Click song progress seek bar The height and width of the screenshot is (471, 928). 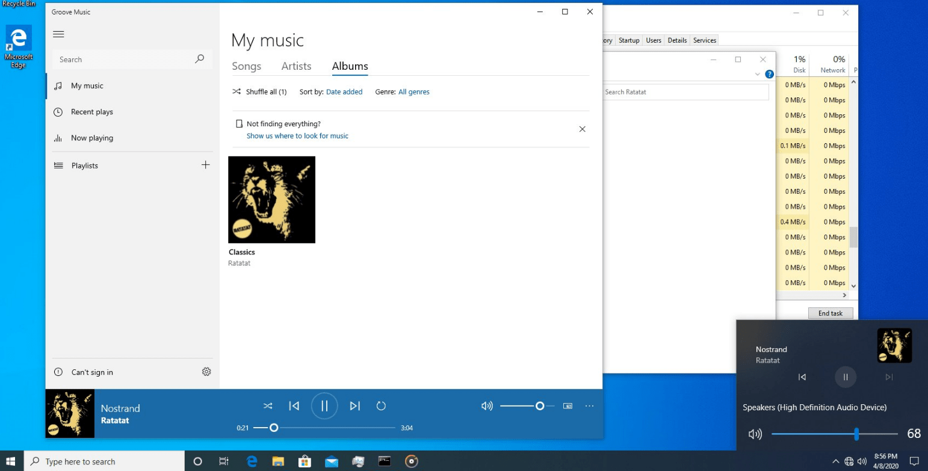point(324,428)
